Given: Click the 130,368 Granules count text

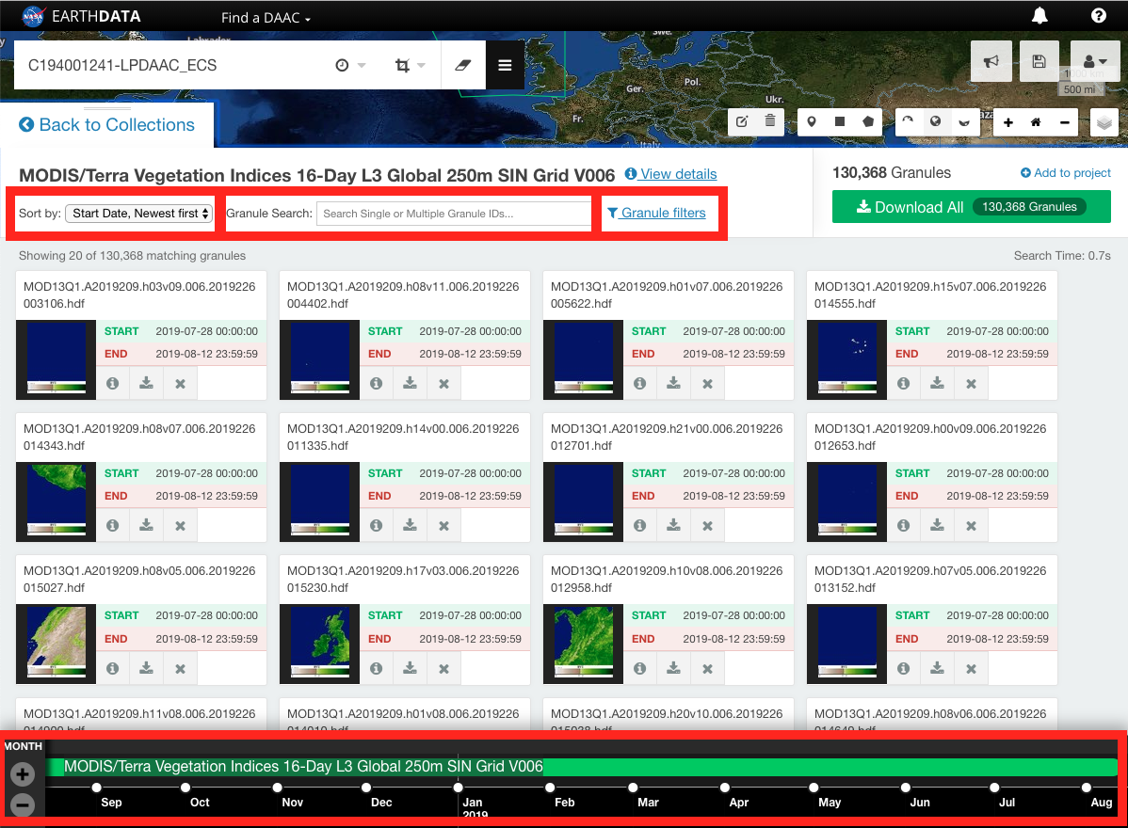Looking at the screenshot, I should [892, 172].
